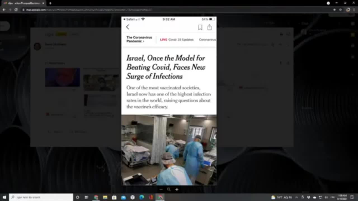The height and width of the screenshot is (201, 358).
Task: Zoom in with the plus icon below image
Action: click(x=177, y=189)
